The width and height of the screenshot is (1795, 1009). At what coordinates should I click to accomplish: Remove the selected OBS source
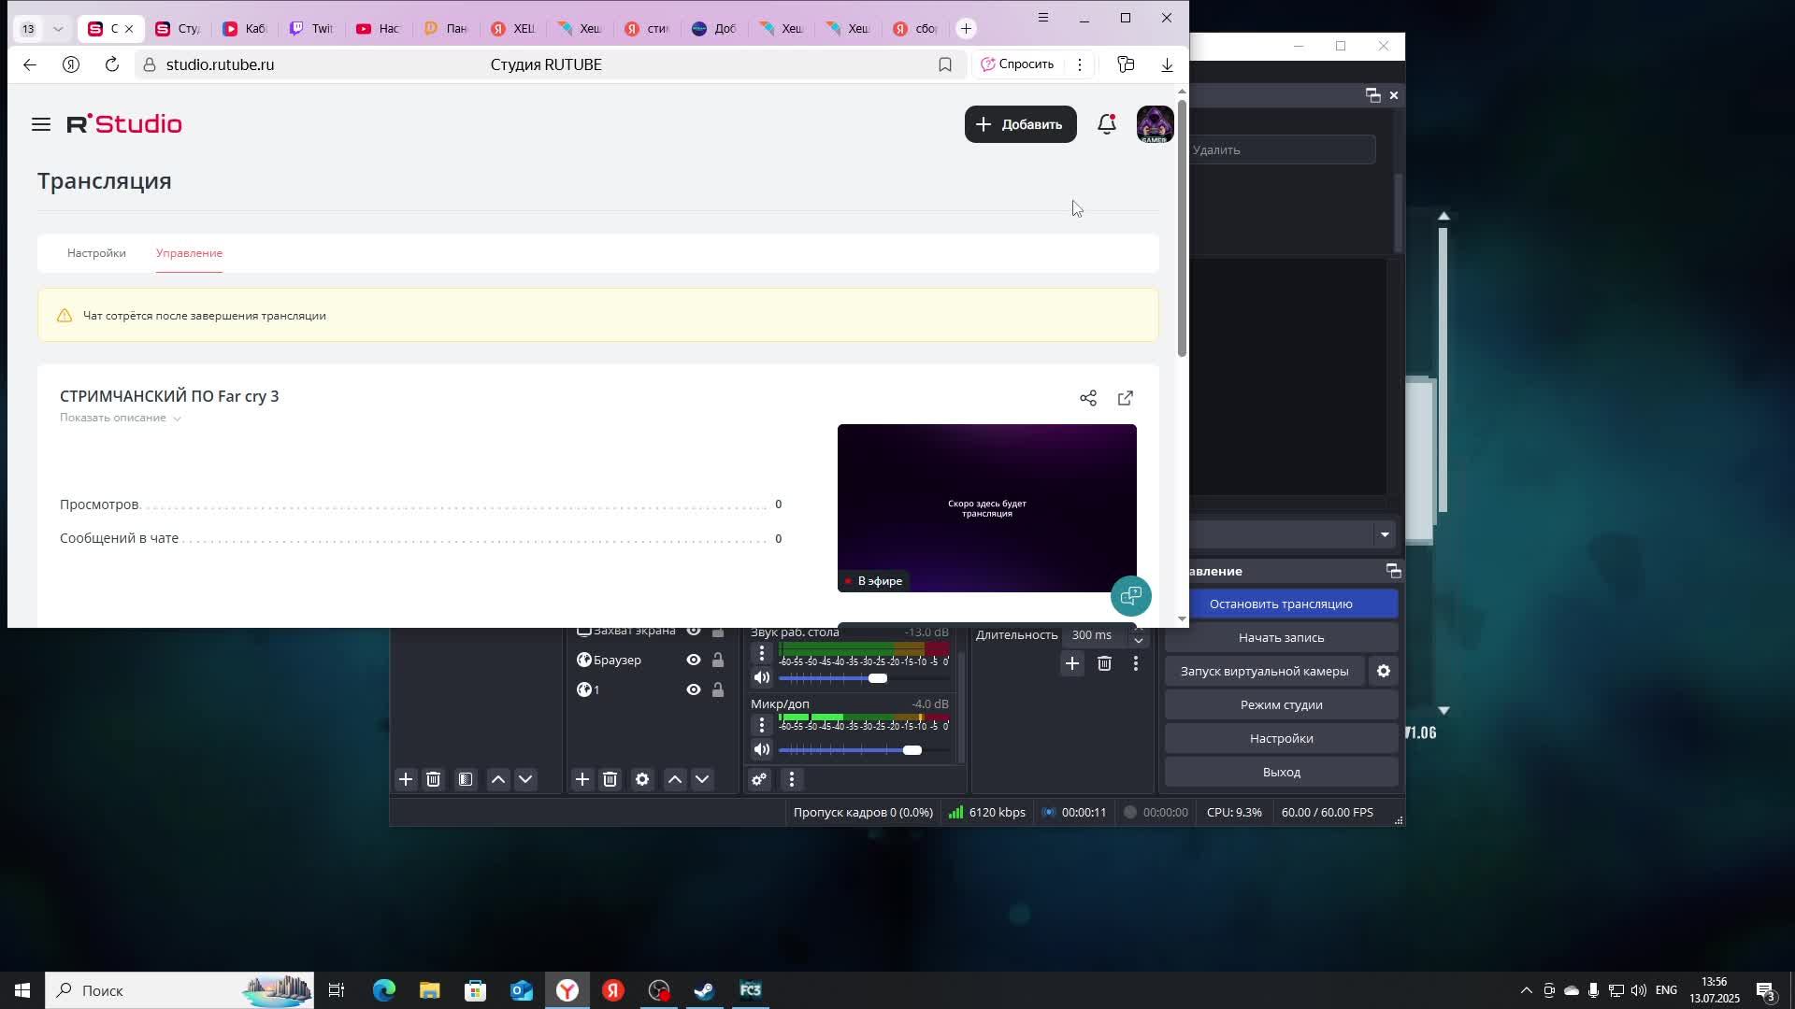coord(610,779)
